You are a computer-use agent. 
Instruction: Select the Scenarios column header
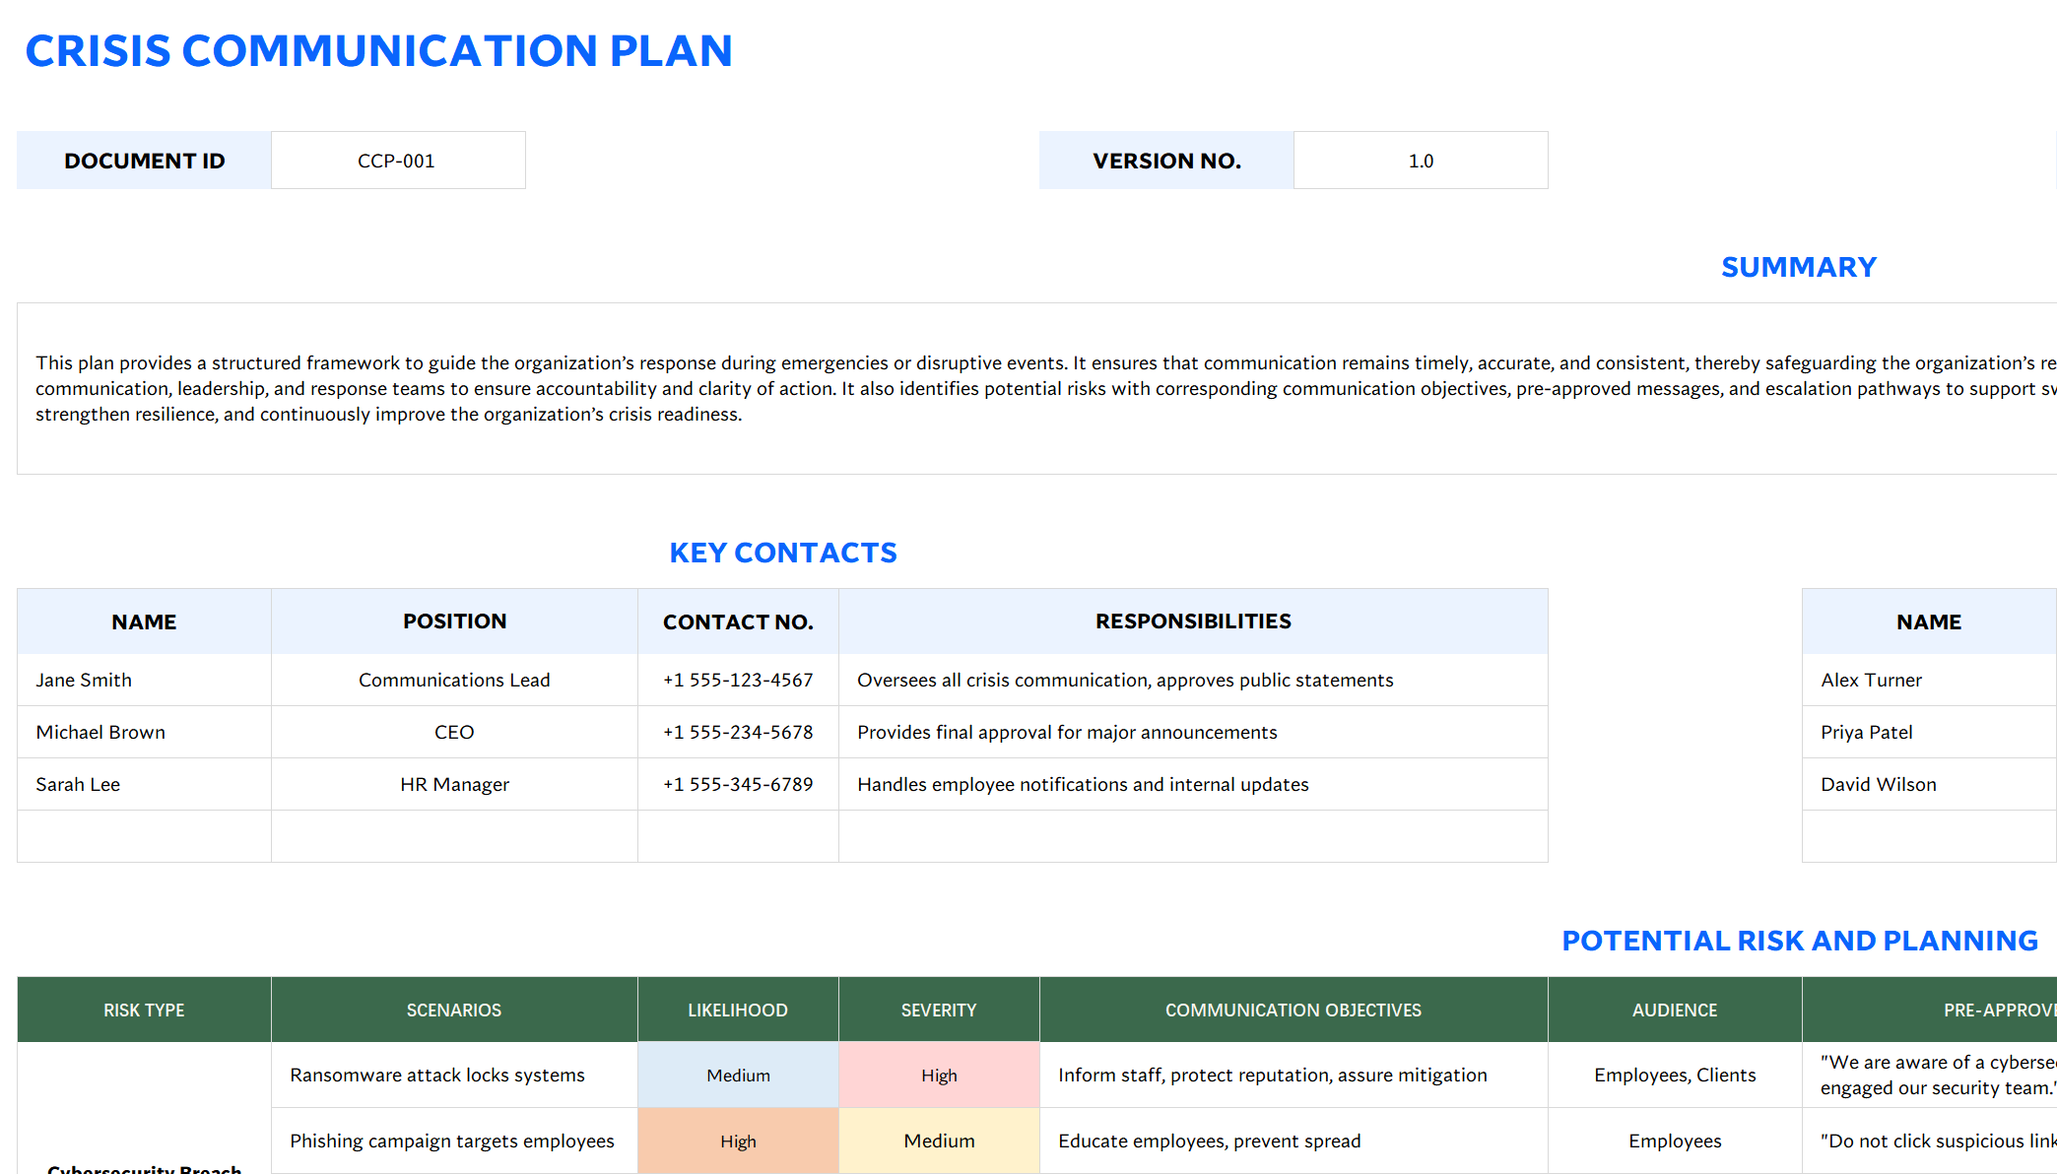point(454,1010)
